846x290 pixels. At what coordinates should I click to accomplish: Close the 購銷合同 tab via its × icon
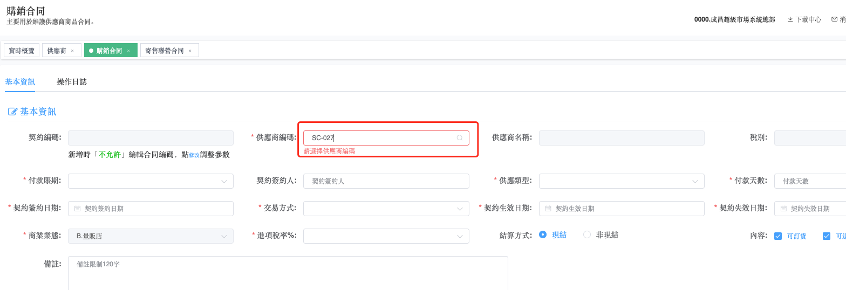click(x=128, y=51)
